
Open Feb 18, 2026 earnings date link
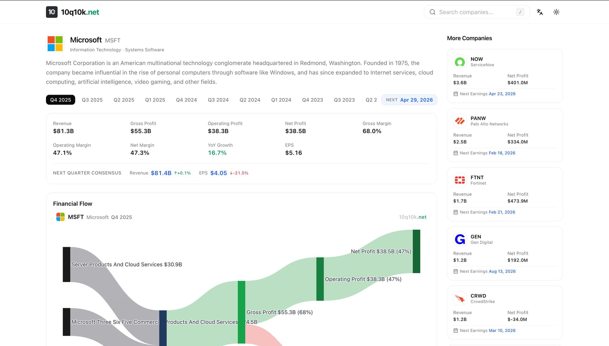[502, 153]
